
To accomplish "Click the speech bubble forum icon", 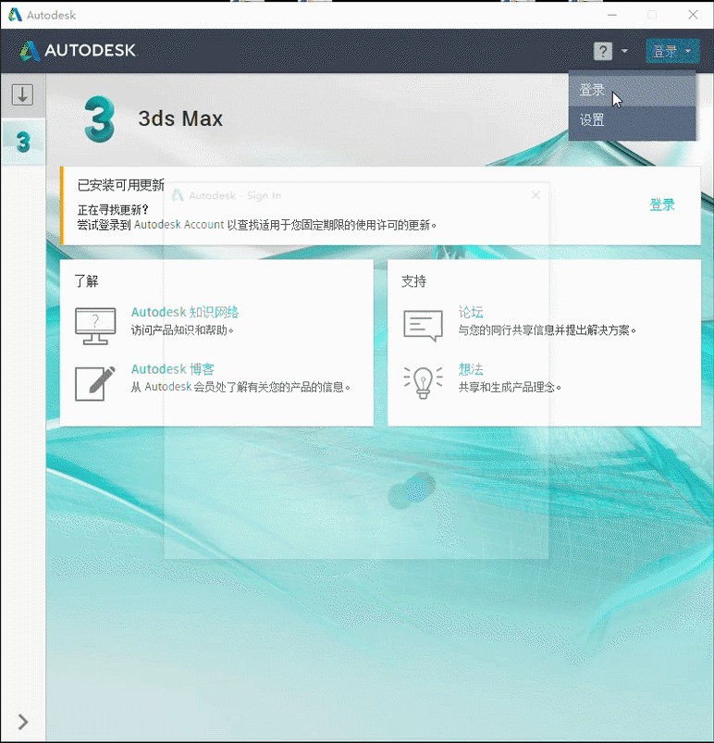I will coord(423,326).
